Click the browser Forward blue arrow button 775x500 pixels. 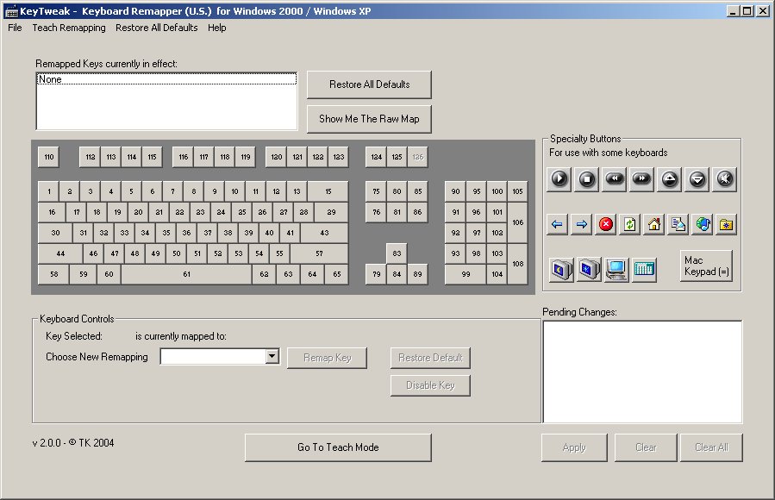coord(581,225)
